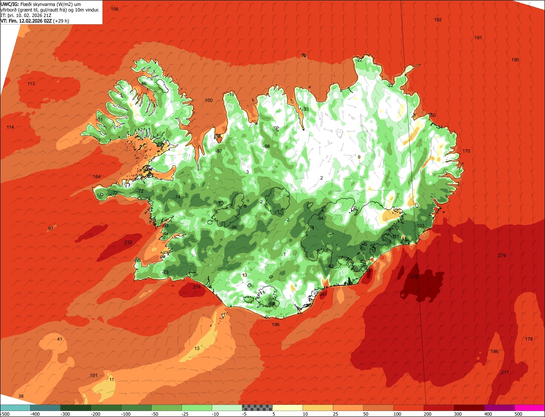Click the purple 400 to 500 legend swatch
The height and width of the screenshot is (417, 545).
point(499,408)
